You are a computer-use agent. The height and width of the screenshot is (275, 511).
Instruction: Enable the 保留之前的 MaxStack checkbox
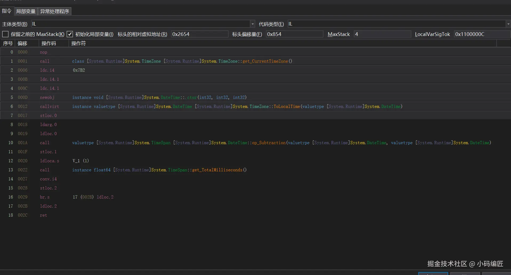point(5,34)
